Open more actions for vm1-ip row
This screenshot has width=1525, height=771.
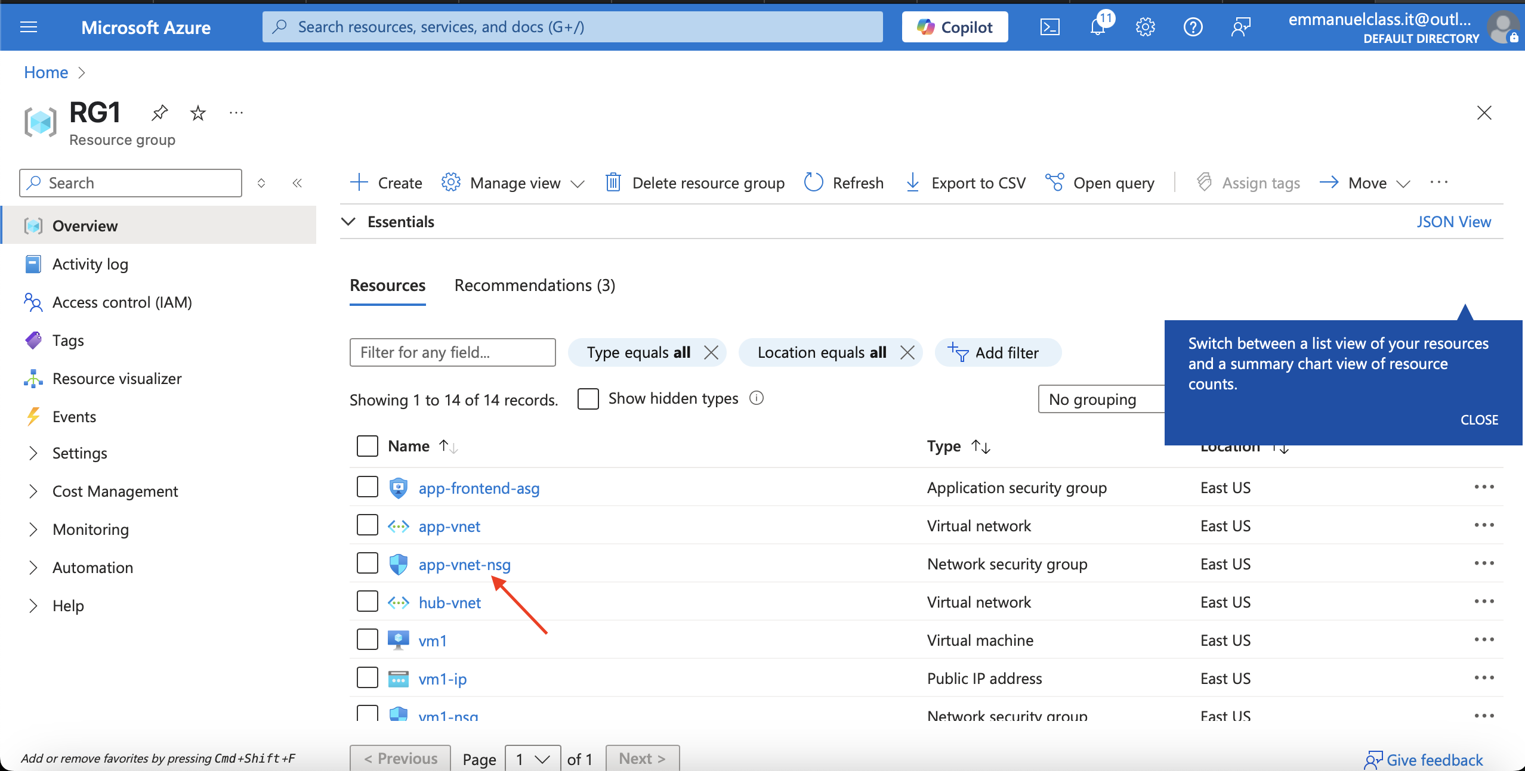coord(1484,678)
